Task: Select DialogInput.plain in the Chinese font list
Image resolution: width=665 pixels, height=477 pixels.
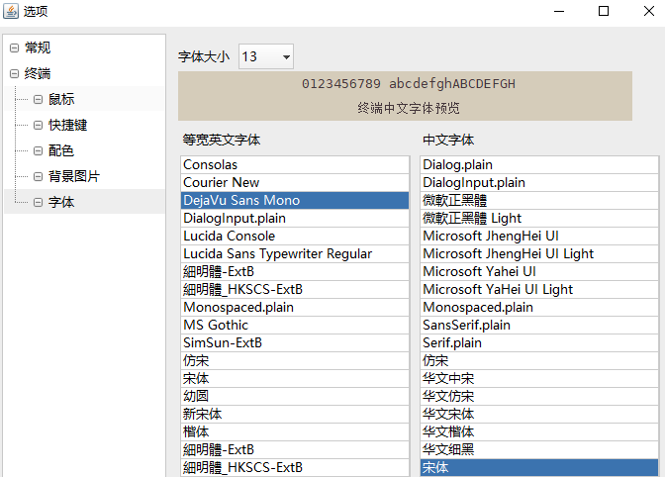Action: [539, 182]
